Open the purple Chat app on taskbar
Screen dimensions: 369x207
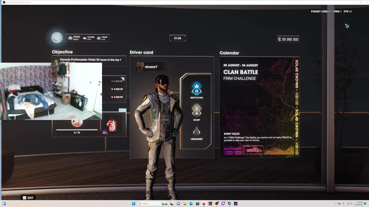click(178, 204)
